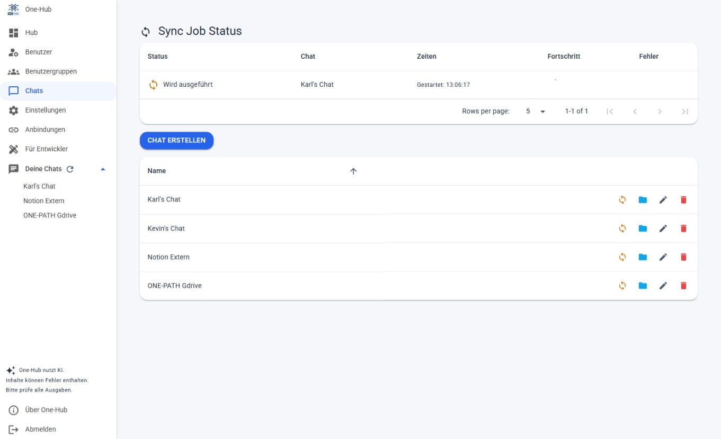
Task: Click Abmelden to log out
Action: tap(40, 429)
